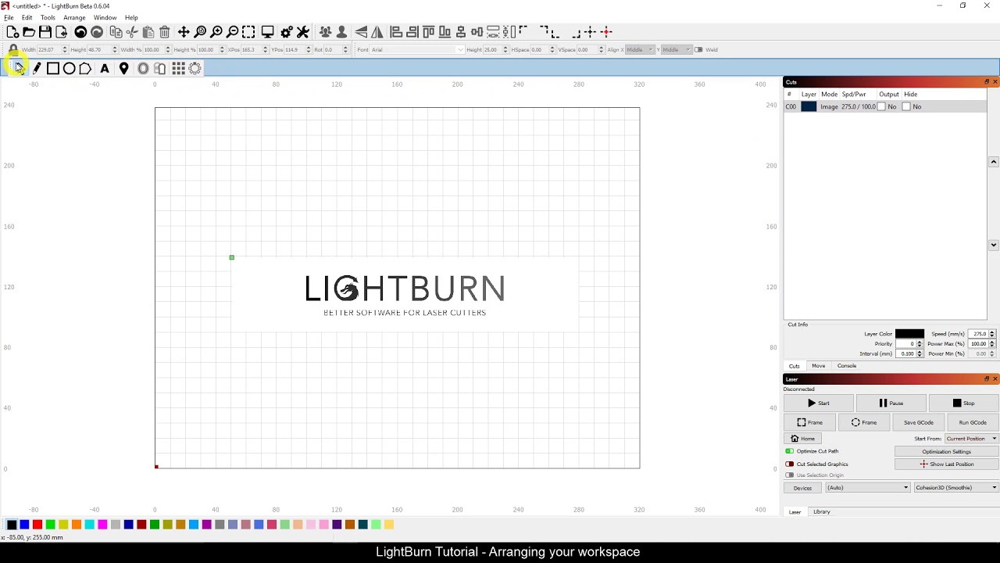Click the Pause button

(x=891, y=403)
